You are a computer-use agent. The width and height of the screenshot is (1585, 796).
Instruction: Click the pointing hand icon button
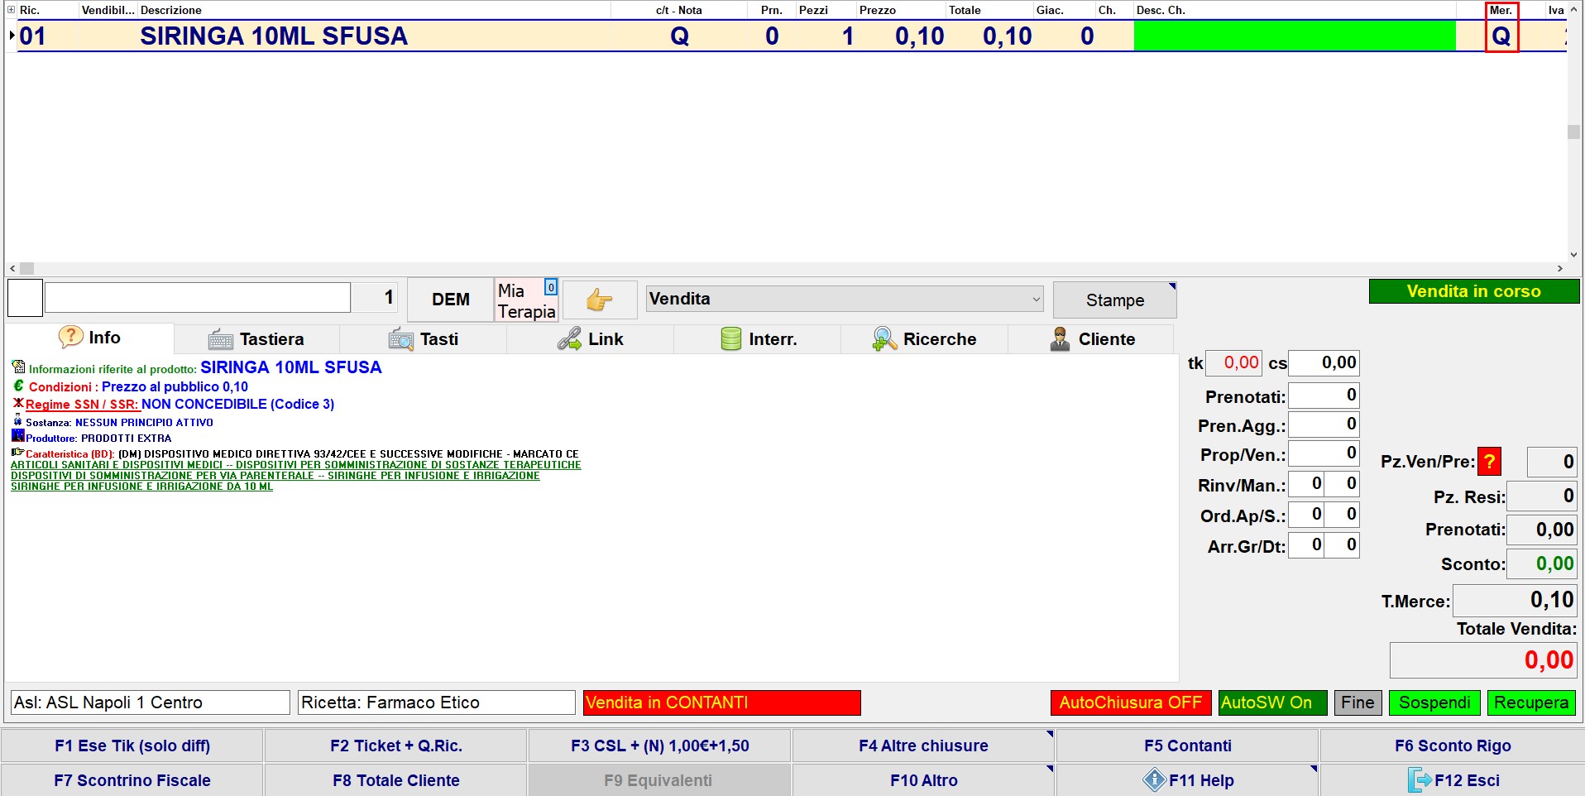(600, 300)
